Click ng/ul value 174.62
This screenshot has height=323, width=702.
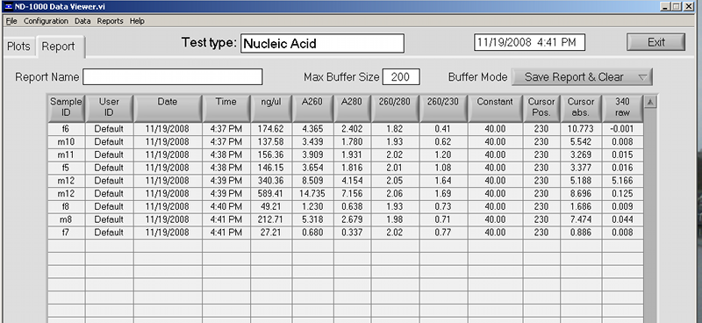pos(271,129)
